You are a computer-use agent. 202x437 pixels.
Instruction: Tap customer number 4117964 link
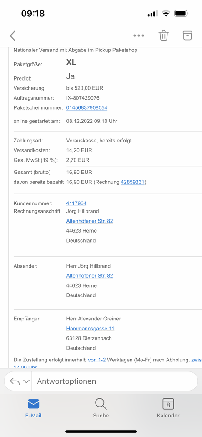76,203
